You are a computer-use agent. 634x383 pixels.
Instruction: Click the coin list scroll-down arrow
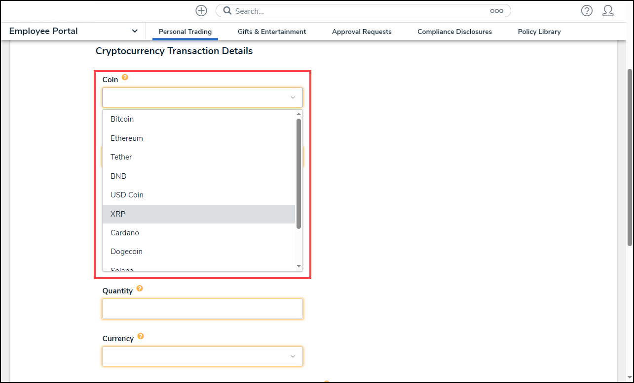point(298,266)
